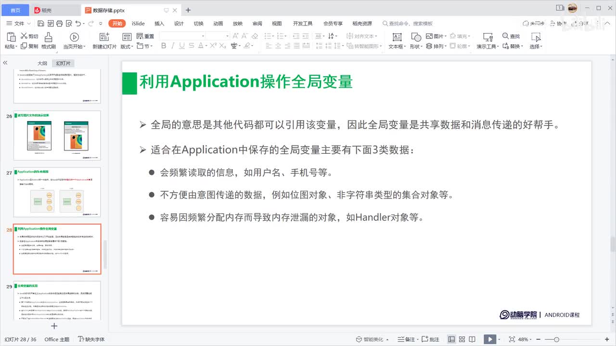Open the 形状 shapes gallery
This screenshot has height=346, width=616.
click(416, 40)
